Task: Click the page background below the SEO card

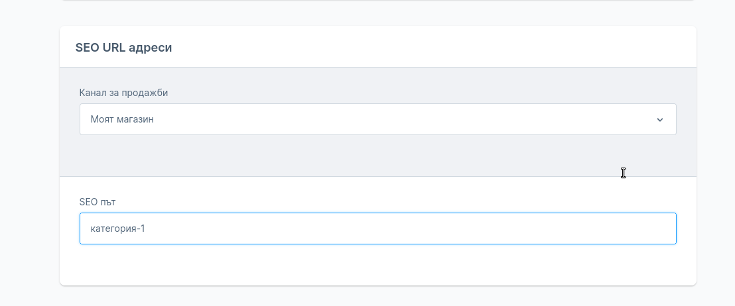Action: 378,297
